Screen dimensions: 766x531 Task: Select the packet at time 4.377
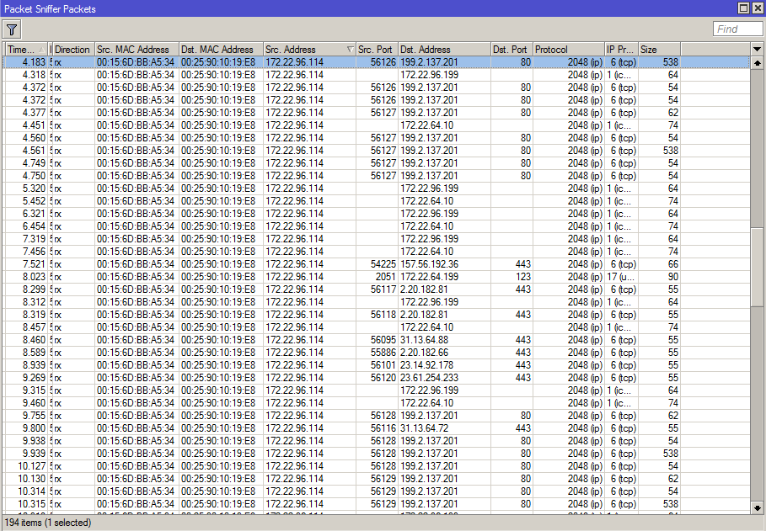[376, 113]
